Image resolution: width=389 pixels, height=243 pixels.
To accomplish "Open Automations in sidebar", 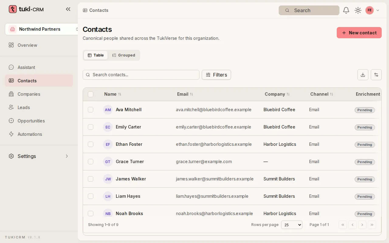I will (39, 134).
